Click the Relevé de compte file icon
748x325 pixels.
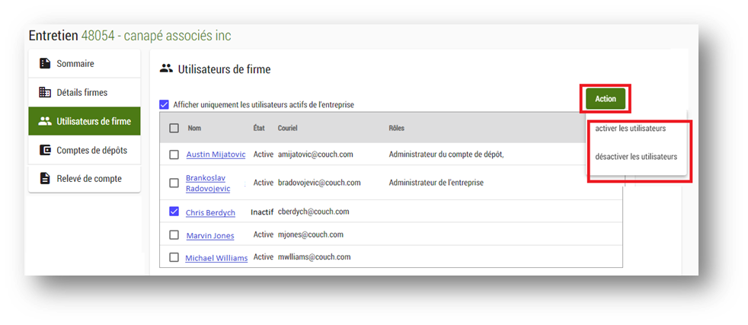click(x=45, y=179)
